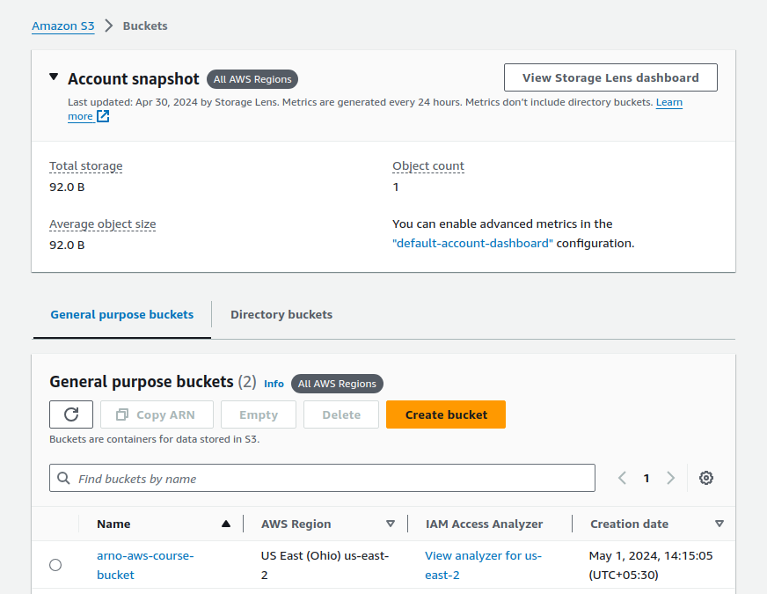Screen dimensions: 767x594
Task: Switch to the Directory buckets tab
Action: [281, 314]
